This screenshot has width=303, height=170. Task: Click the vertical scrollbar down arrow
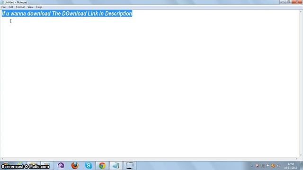click(x=301, y=155)
